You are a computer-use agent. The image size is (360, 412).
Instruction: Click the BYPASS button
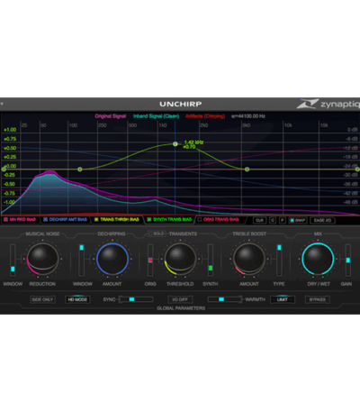318,299
